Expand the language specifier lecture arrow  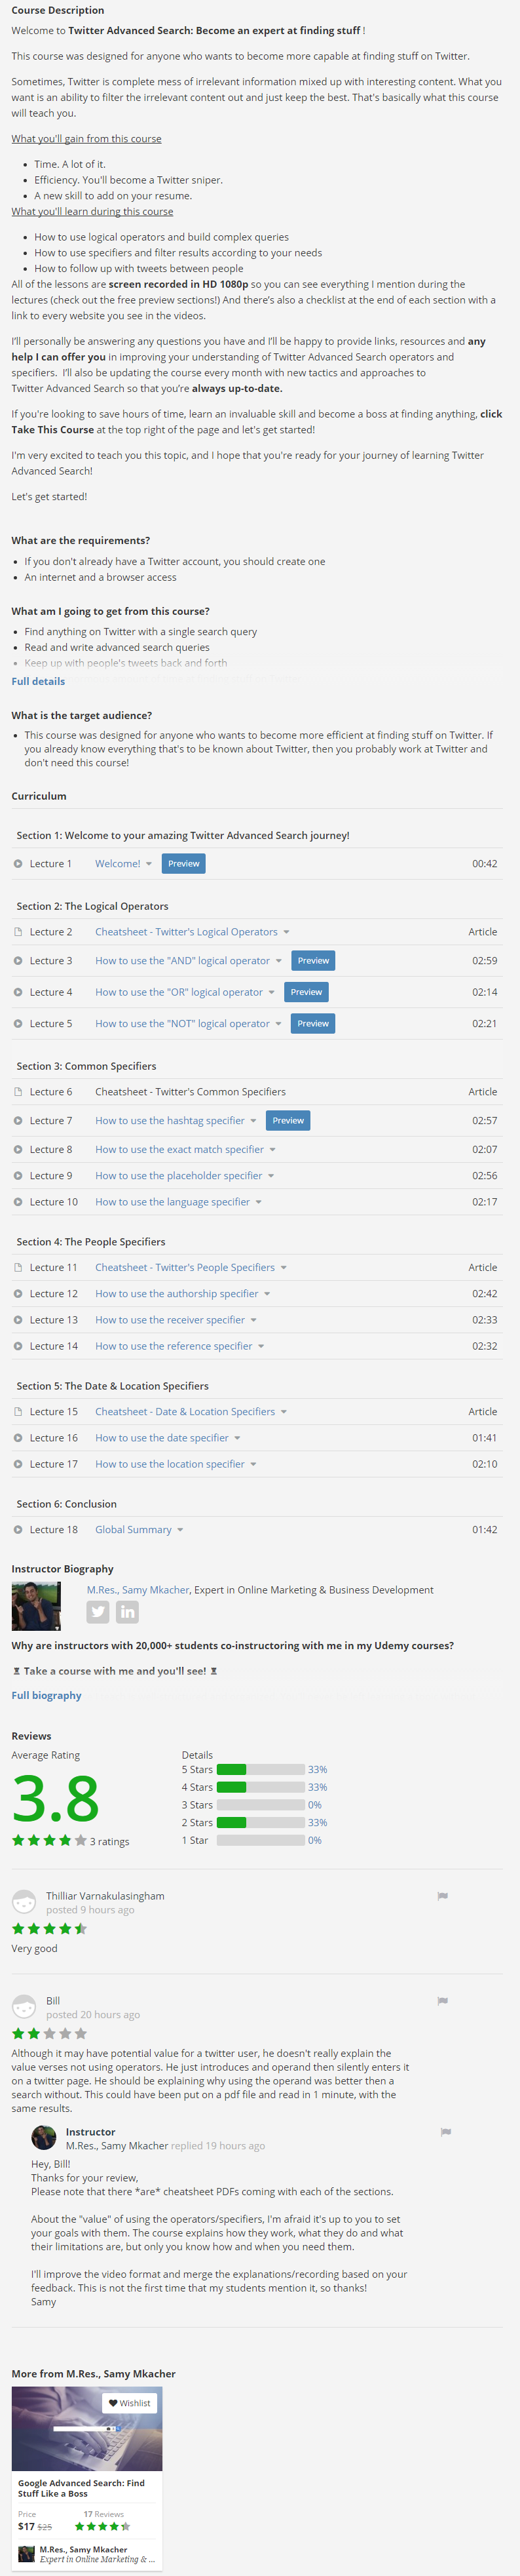point(258,1202)
